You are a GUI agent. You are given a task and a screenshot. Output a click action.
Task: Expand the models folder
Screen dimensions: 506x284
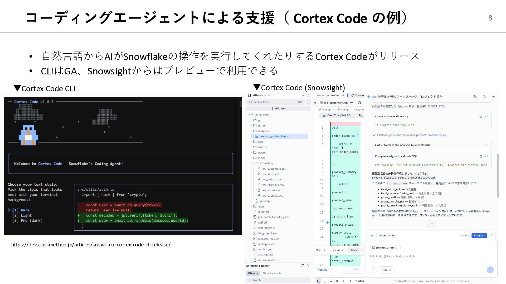[x=262, y=153]
